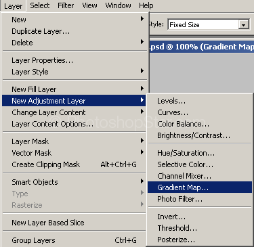
Task: Add a Threshold adjustment layer
Action: [200, 228]
